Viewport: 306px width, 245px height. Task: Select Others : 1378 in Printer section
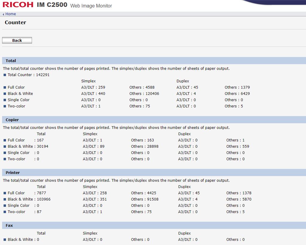click(239, 193)
